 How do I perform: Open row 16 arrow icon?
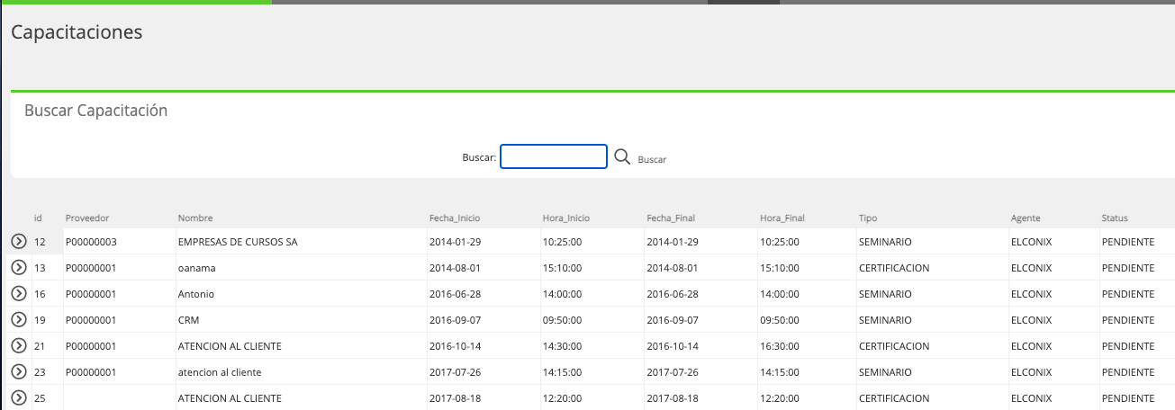[19, 294]
